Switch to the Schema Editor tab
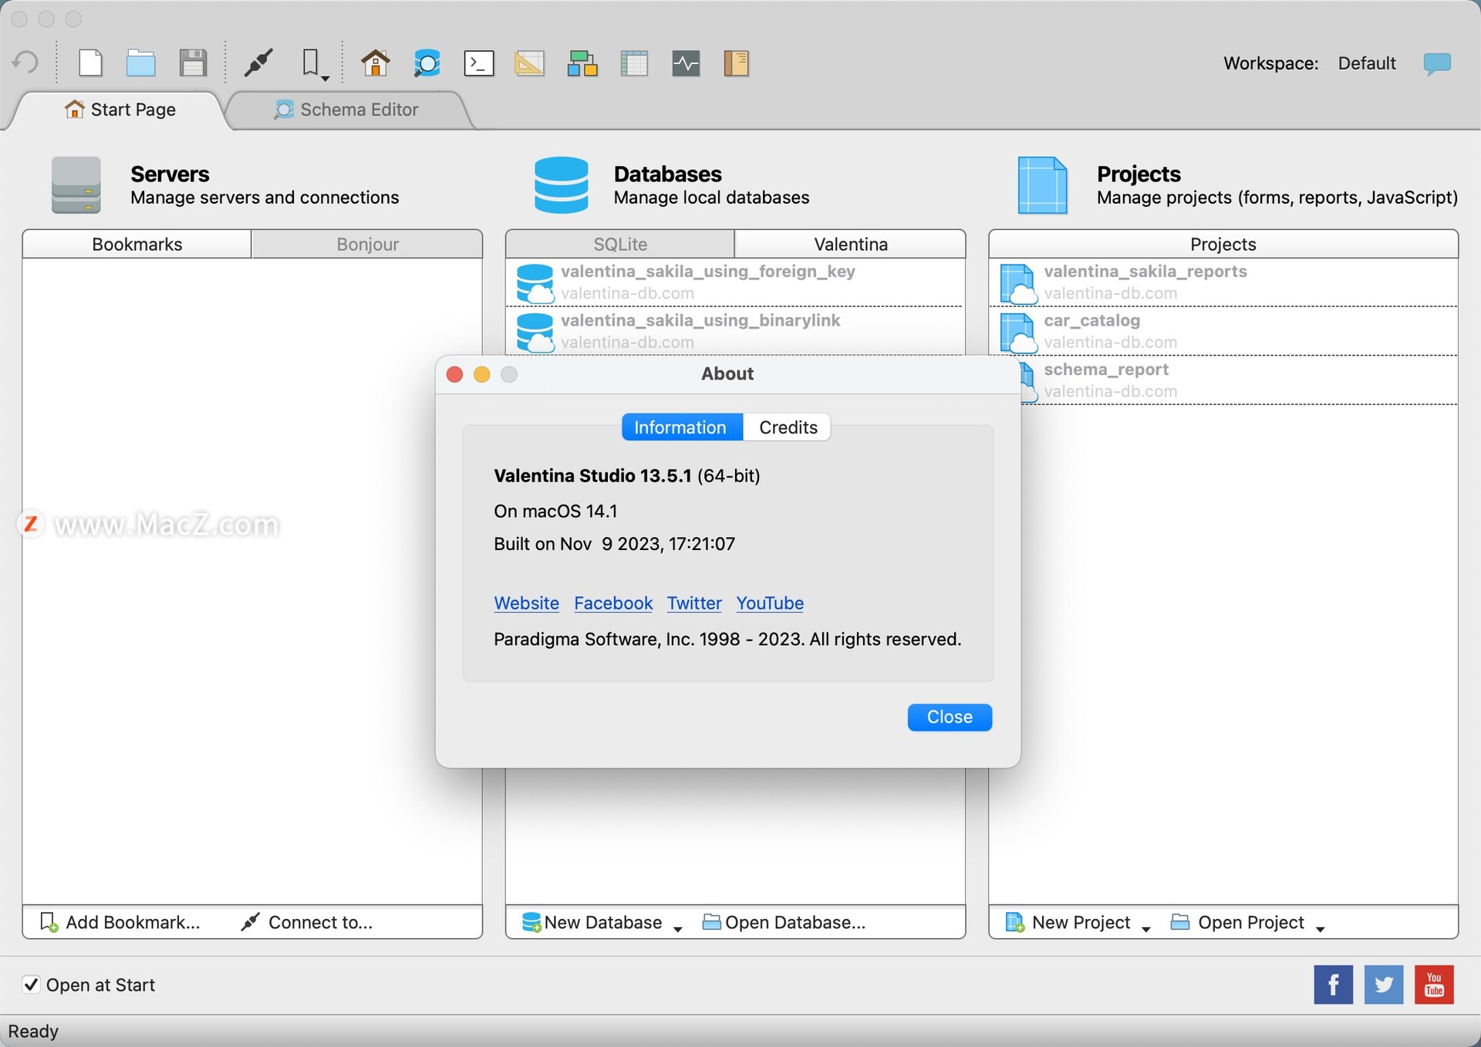Viewport: 1481px width, 1047px height. [x=347, y=110]
